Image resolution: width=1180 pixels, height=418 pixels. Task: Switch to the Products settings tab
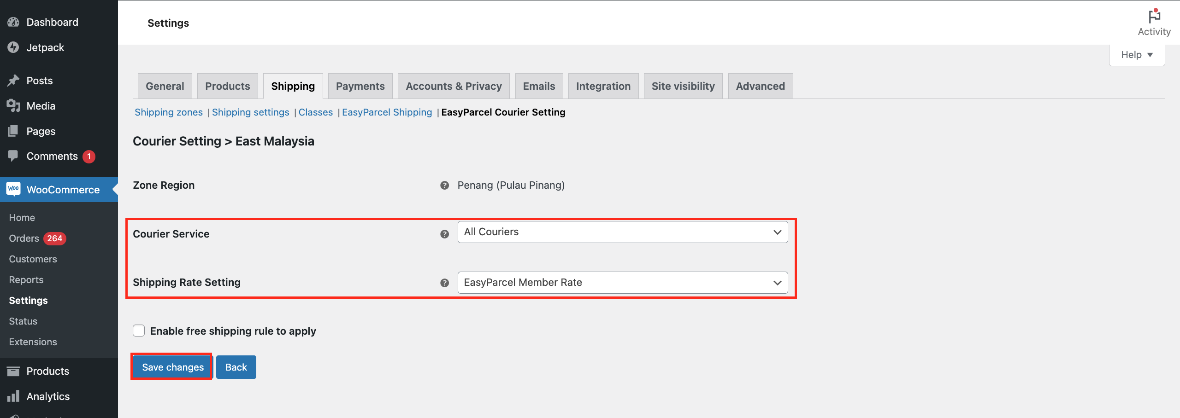tap(228, 86)
